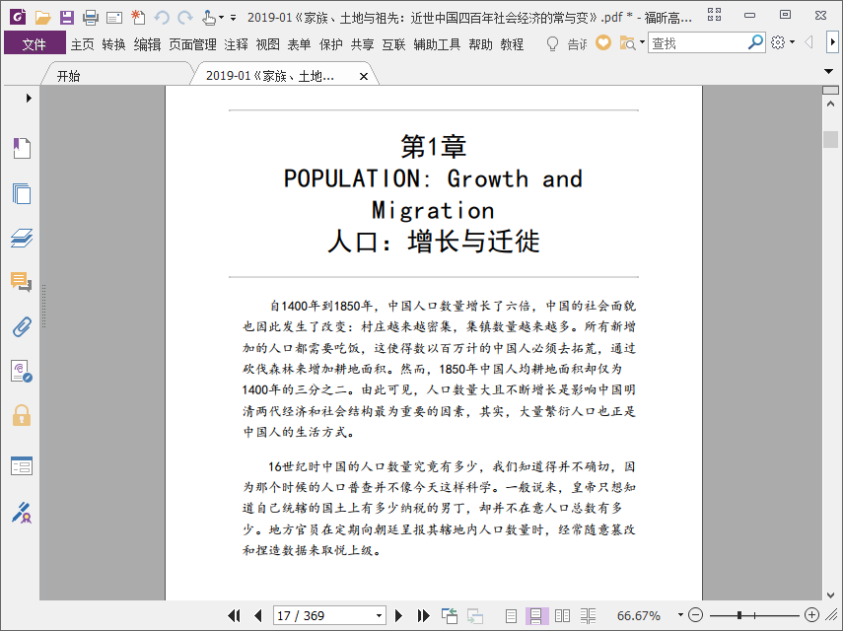
Task: Go to the next page
Action: [399, 616]
